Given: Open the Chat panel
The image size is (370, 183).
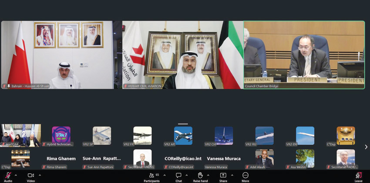Looking at the screenshot, I should pyautogui.click(x=178, y=175).
